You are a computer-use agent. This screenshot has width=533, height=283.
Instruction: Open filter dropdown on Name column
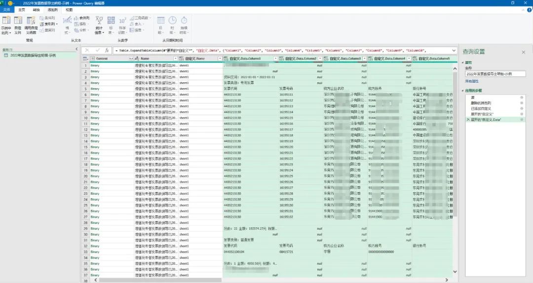click(175, 59)
